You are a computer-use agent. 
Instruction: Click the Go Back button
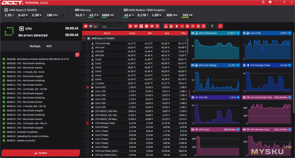[41, 153]
